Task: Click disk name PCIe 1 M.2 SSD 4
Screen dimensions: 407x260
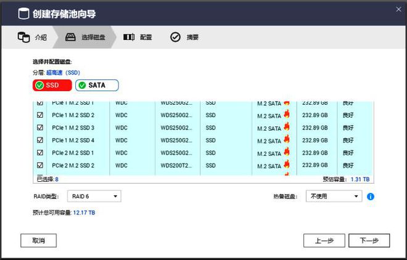Action: point(73,140)
